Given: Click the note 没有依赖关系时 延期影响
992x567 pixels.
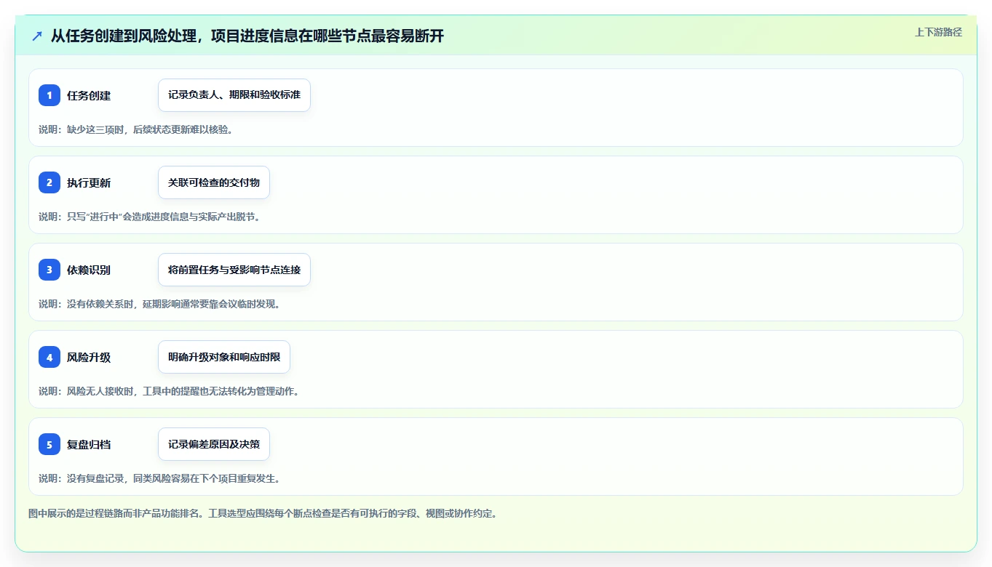Looking at the screenshot, I should (x=159, y=304).
